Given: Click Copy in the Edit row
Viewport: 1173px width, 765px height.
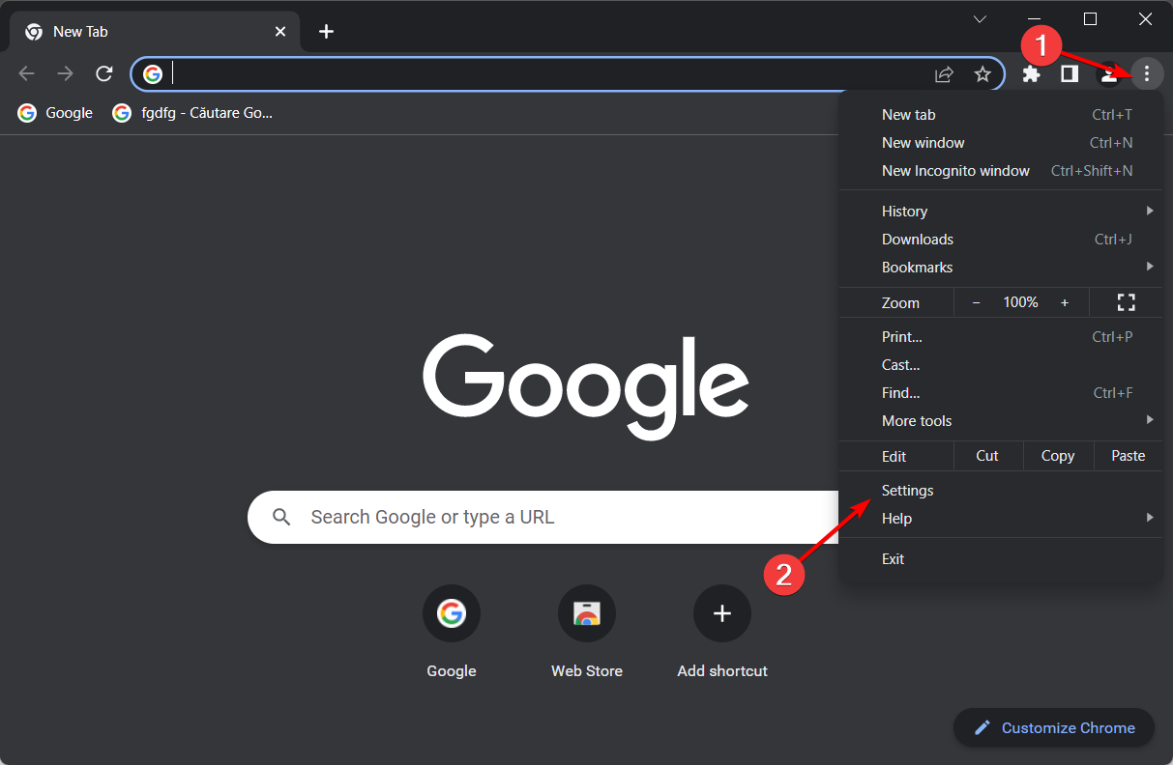Looking at the screenshot, I should [1058, 456].
